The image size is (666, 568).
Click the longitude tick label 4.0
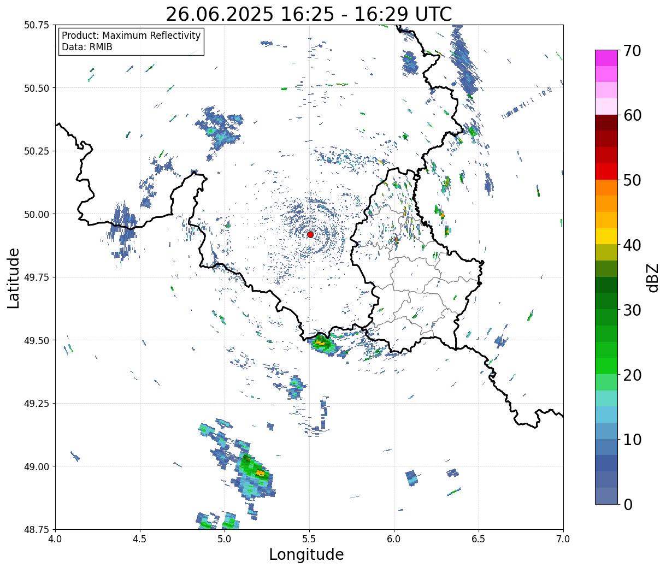(55, 539)
